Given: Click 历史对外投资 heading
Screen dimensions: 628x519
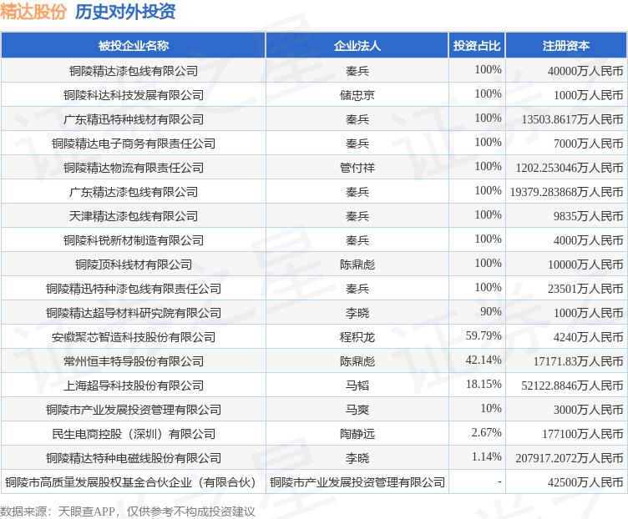Looking at the screenshot, I should [x=125, y=11].
